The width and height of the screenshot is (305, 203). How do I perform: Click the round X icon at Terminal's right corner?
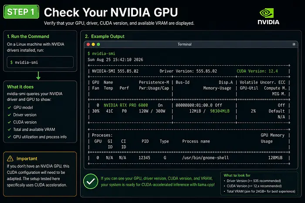click(294, 44)
